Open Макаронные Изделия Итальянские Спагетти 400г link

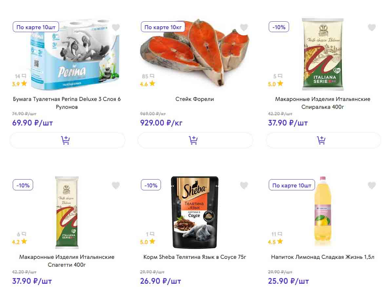[67, 261]
